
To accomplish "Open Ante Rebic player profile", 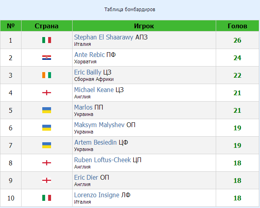I will (x=89, y=55).
